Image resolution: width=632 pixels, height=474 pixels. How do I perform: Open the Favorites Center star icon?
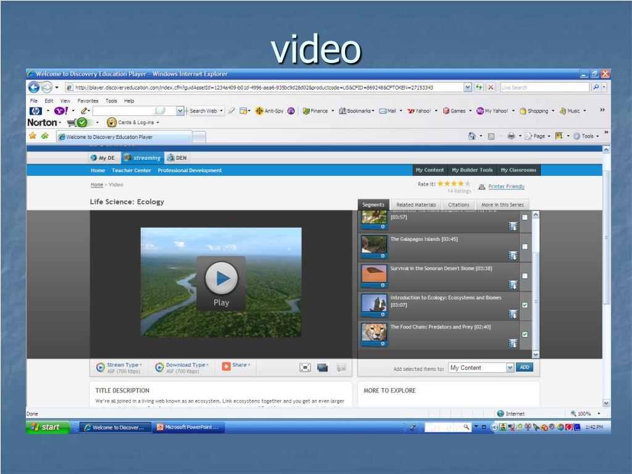pos(33,136)
